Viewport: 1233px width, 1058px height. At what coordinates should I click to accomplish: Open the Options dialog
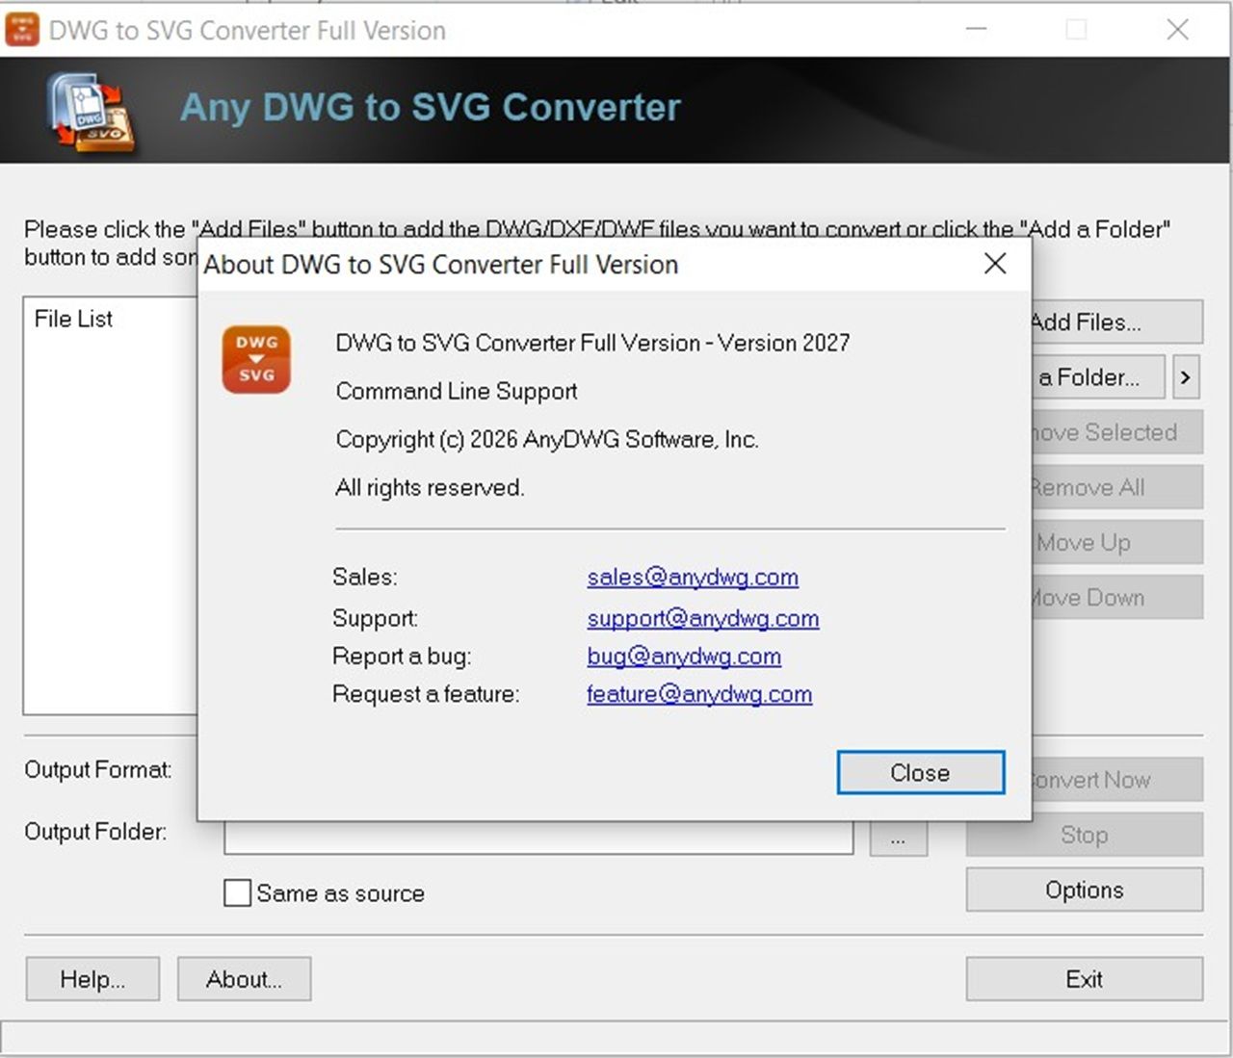pos(1085,890)
